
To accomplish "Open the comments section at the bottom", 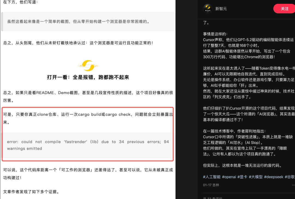I will [213, 197].
